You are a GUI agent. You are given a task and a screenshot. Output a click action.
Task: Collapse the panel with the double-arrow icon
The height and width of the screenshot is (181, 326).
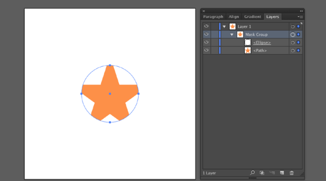[x=301, y=11]
